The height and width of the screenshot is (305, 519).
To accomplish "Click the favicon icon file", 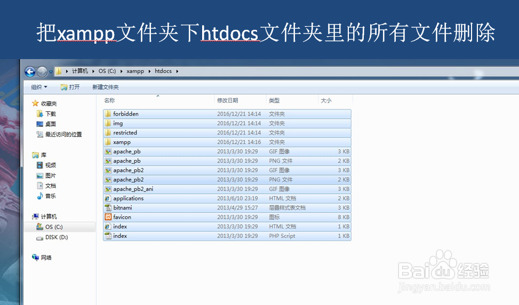I will pos(108,217).
